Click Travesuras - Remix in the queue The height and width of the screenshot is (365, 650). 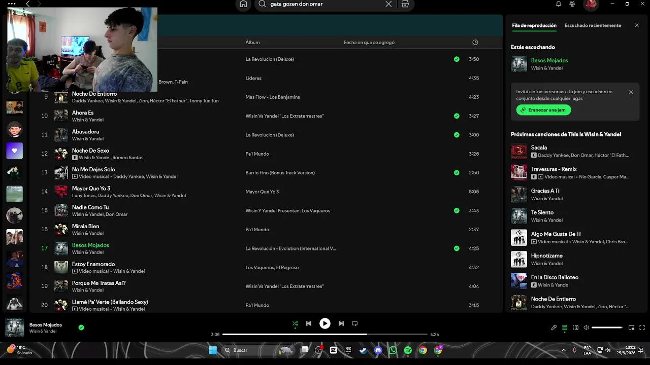tap(554, 169)
